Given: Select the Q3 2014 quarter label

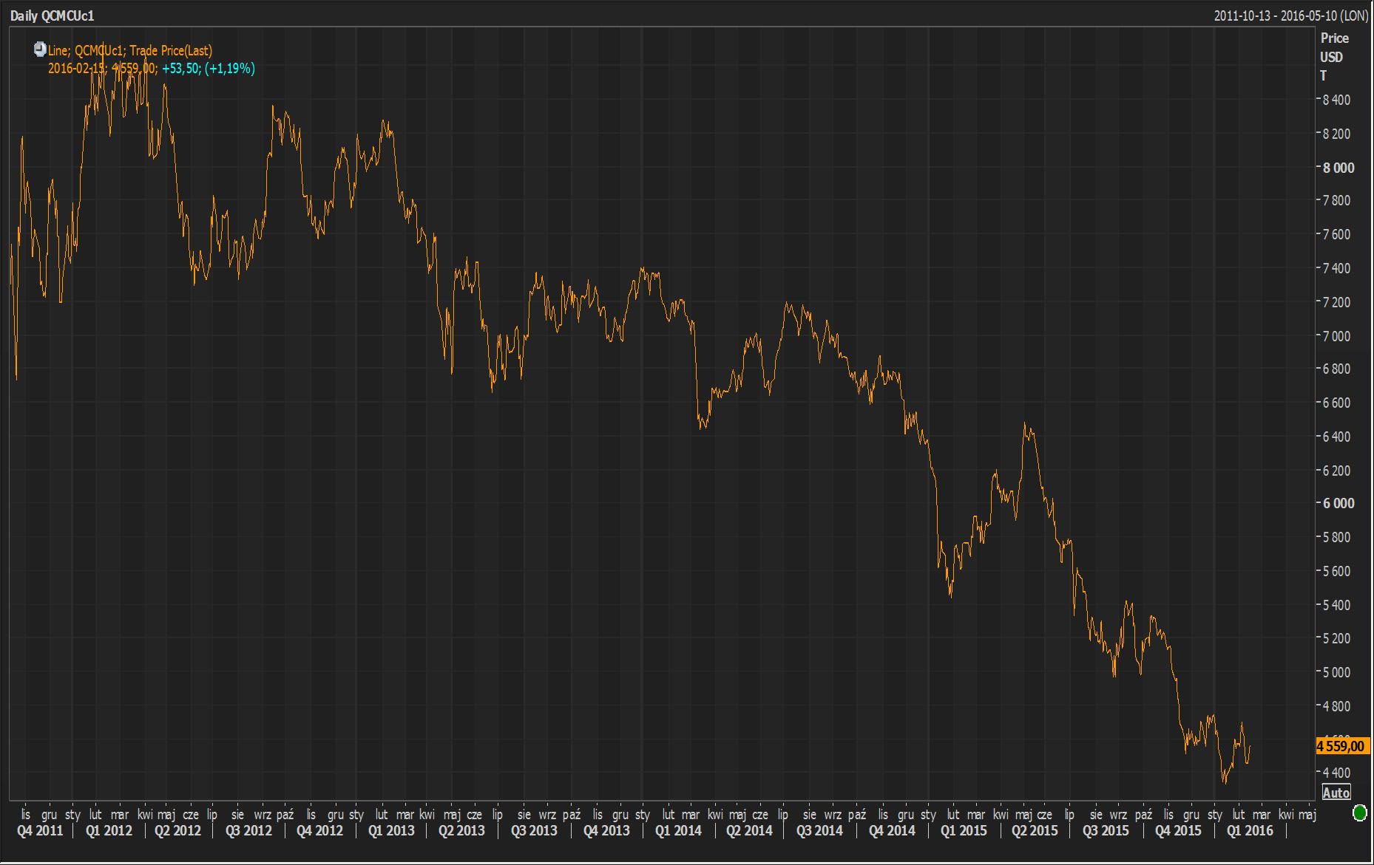Looking at the screenshot, I should point(819,830).
